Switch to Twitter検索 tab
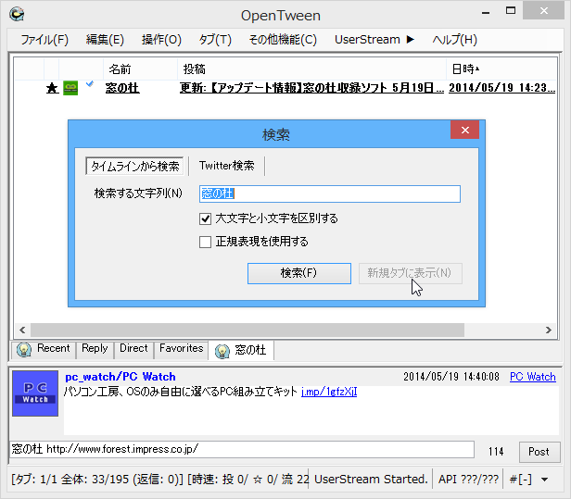571x499 pixels. coord(226,166)
